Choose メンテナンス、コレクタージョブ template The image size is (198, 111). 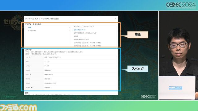[84, 27]
